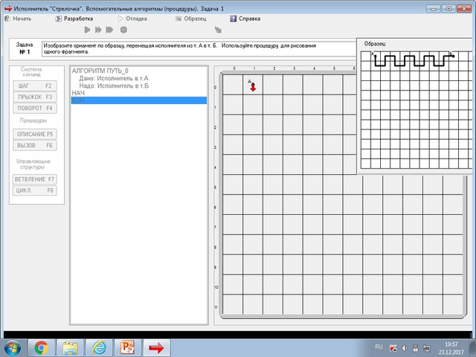Open PowerPoint from the taskbar
Viewport: 476px width, 357px height.
[x=127, y=348]
